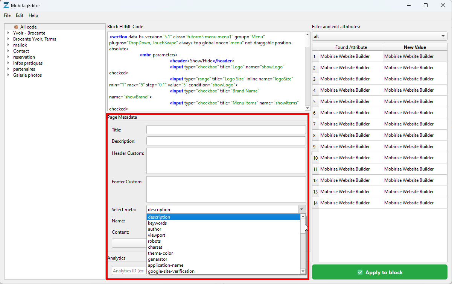
Task: Choose generator from the meta list
Action: coord(224,259)
